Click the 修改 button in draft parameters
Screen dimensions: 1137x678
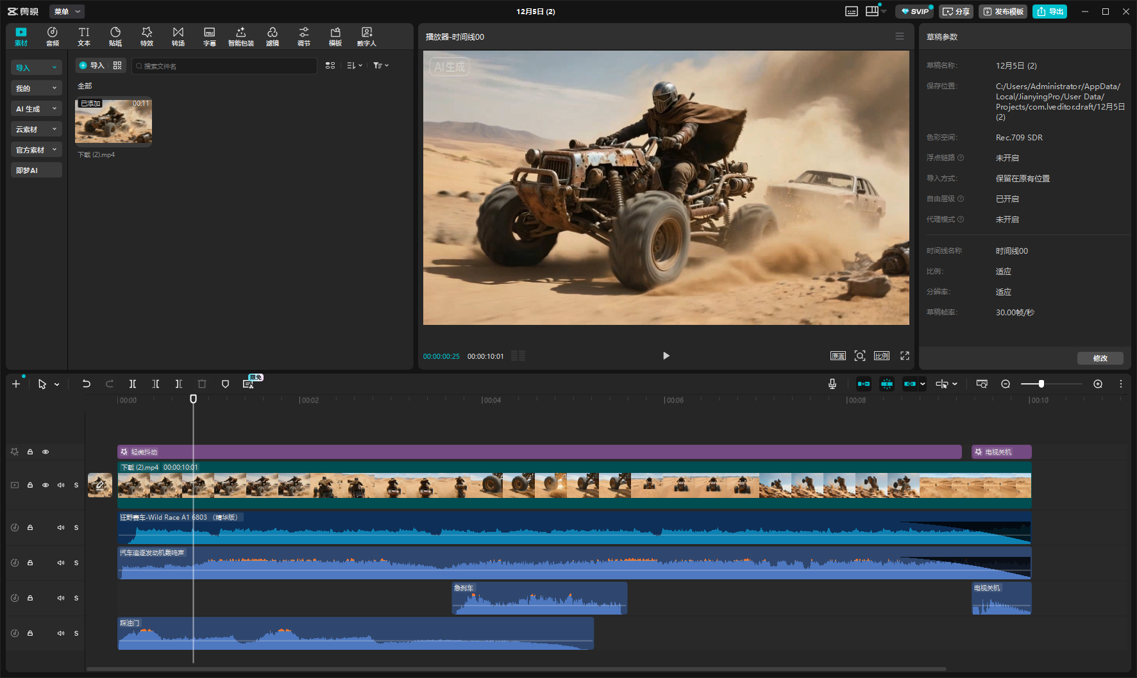tap(1100, 358)
